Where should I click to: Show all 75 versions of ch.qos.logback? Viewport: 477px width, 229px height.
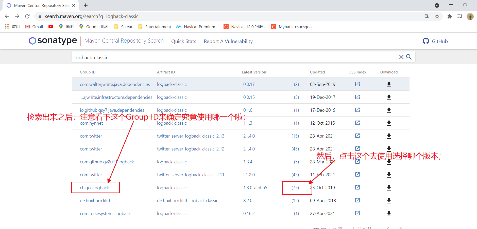pos(295,188)
